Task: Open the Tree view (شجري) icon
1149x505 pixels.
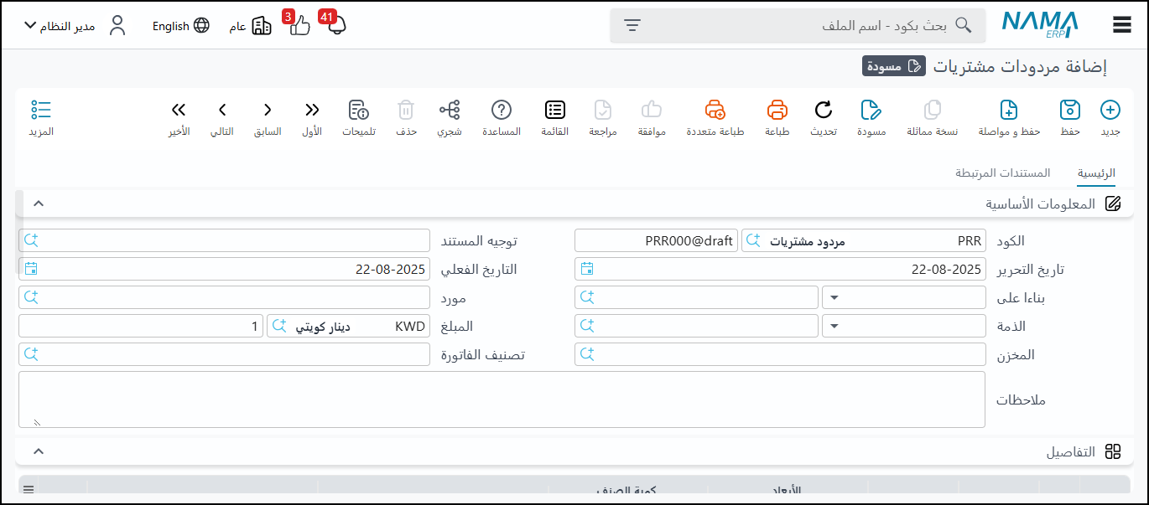Action: click(450, 111)
